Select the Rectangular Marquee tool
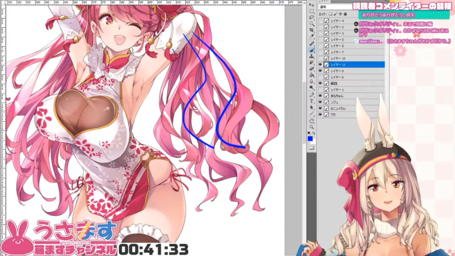Viewport: 455px width, 256px height. [311, 11]
